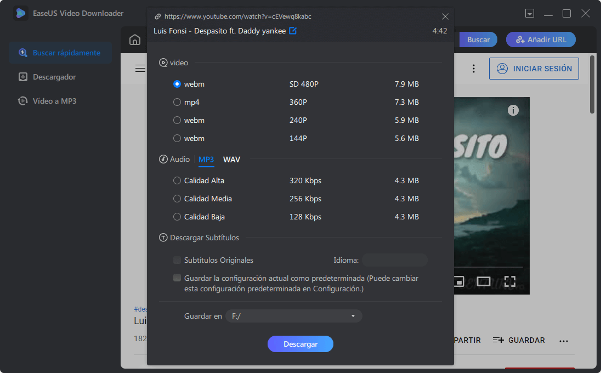Toggle fullscreen on the video player
The image size is (601, 373).
click(x=510, y=281)
